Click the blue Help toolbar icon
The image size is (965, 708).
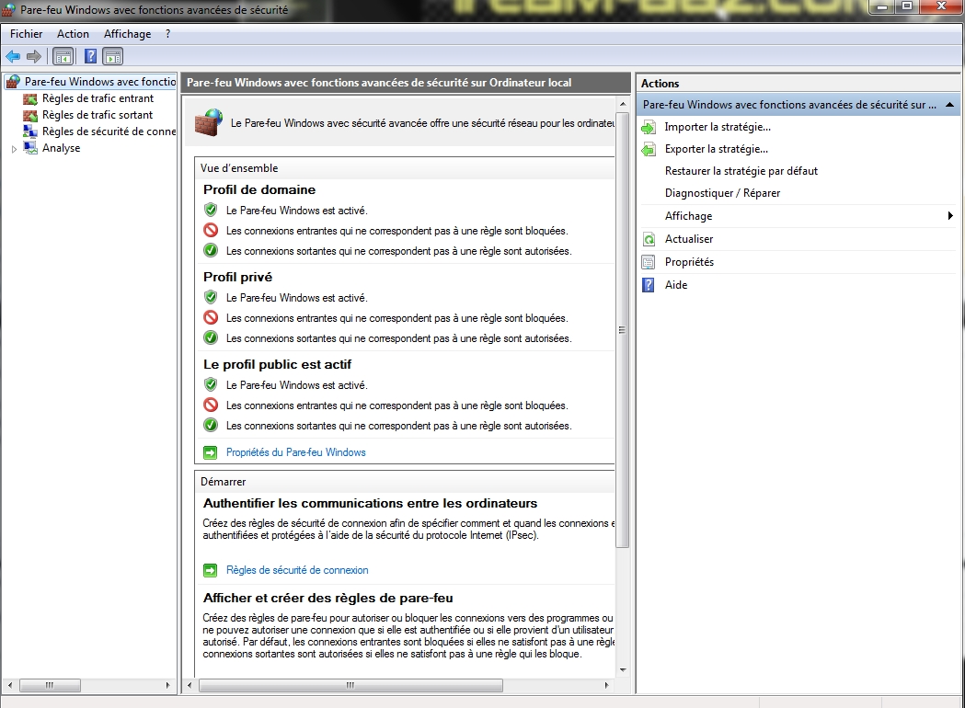(90, 57)
